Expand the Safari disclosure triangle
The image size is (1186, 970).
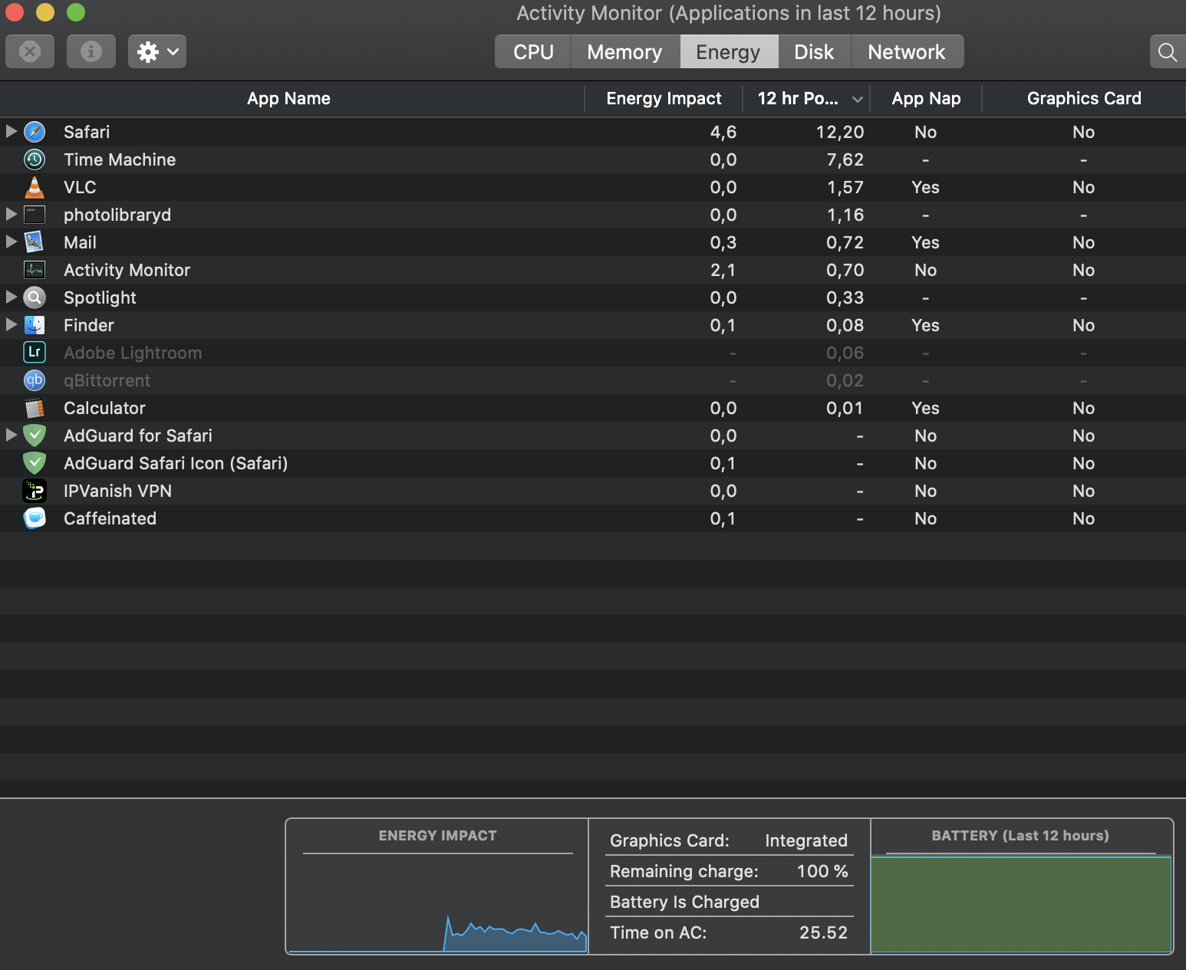click(x=11, y=131)
